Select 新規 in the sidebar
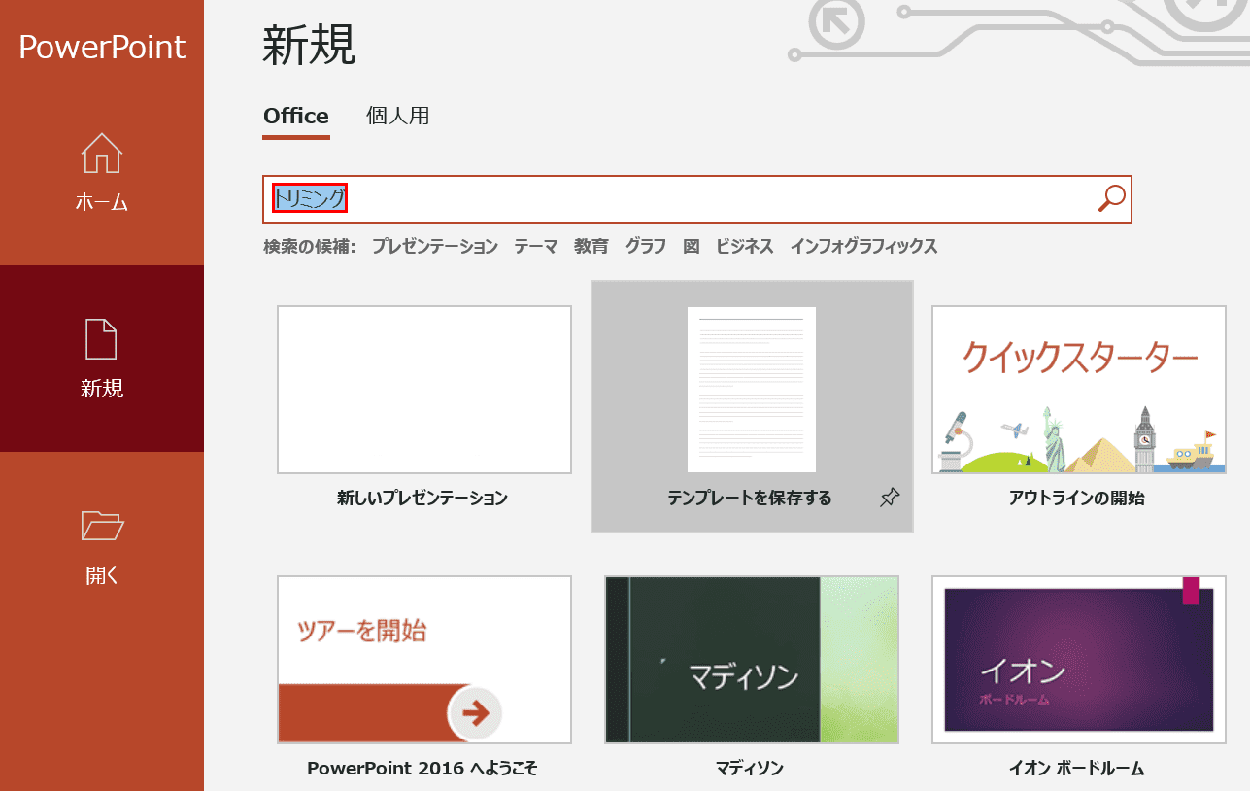Viewport: 1250px width, 791px height. tap(102, 359)
